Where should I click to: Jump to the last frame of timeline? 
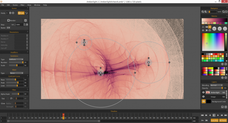point(226,115)
